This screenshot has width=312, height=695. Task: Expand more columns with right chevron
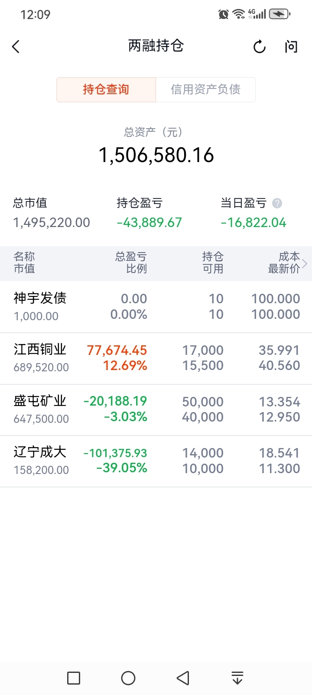(x=305, y=263)
